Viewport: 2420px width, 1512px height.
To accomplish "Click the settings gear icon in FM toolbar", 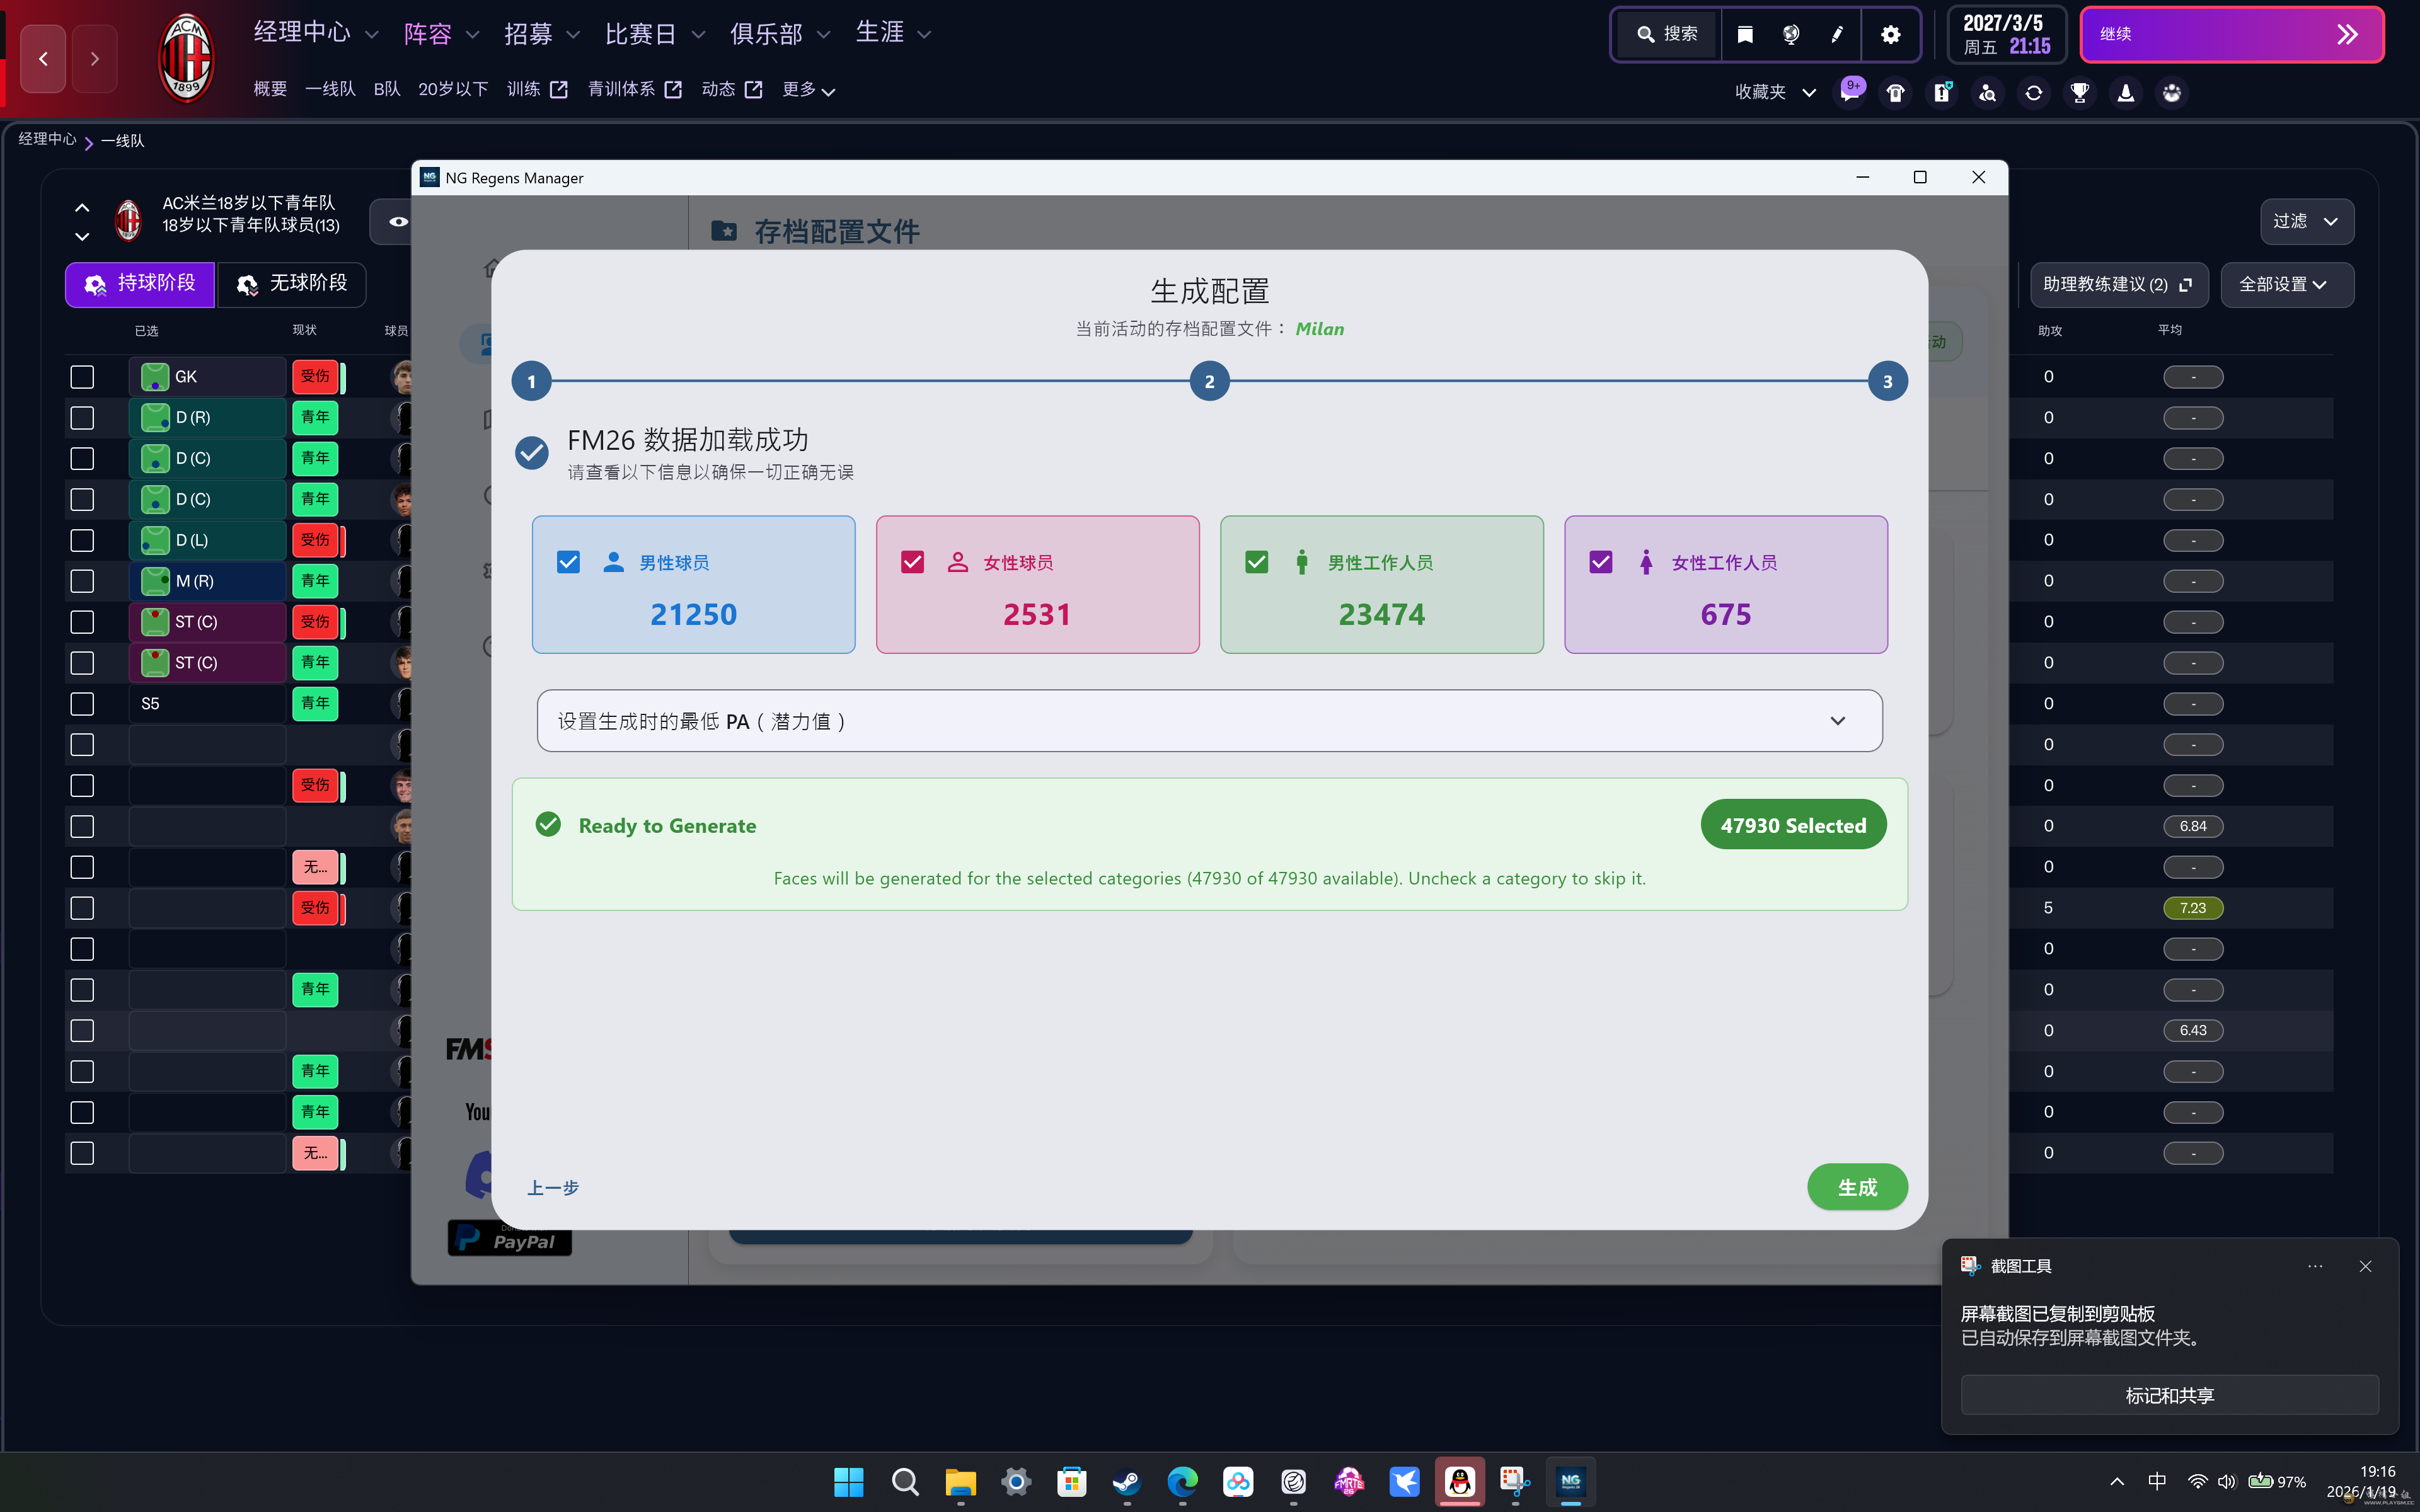I will coord(1890,34).
